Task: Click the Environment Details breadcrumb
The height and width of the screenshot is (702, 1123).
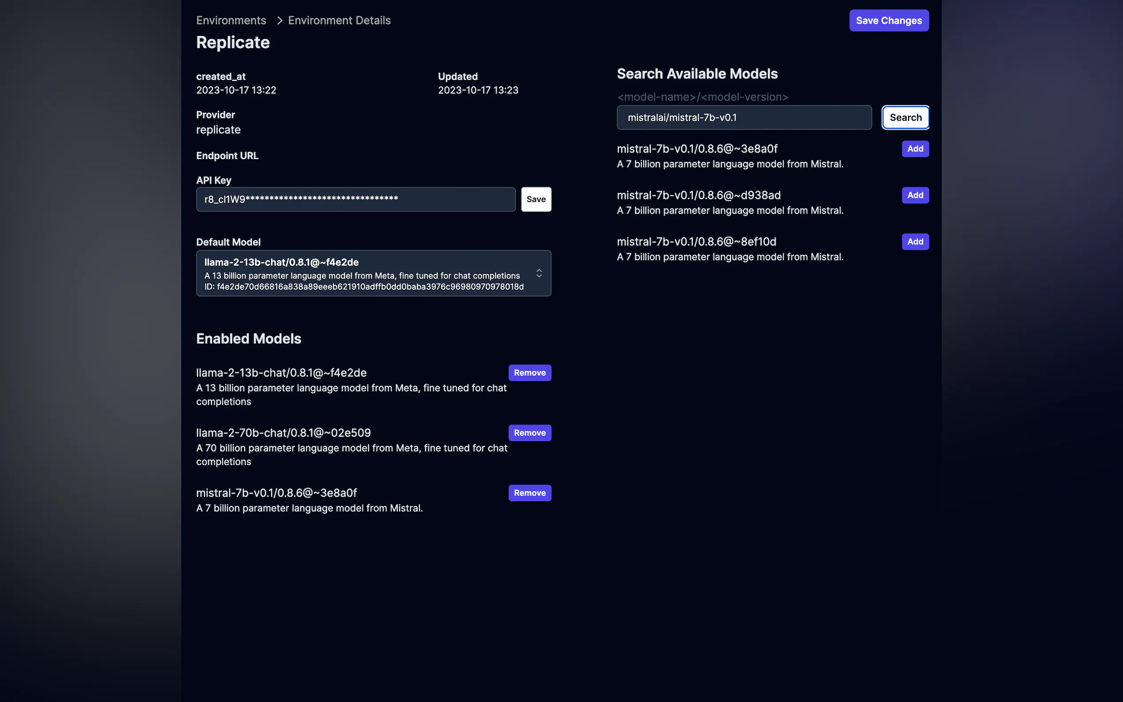Action: (x=339, y=20)
